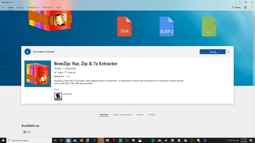Switch to the Entertainment tab

(33, 8)
